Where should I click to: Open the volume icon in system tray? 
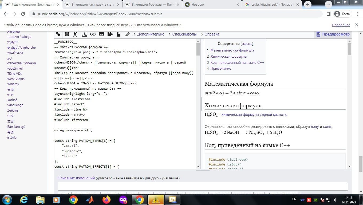point(336,200)
